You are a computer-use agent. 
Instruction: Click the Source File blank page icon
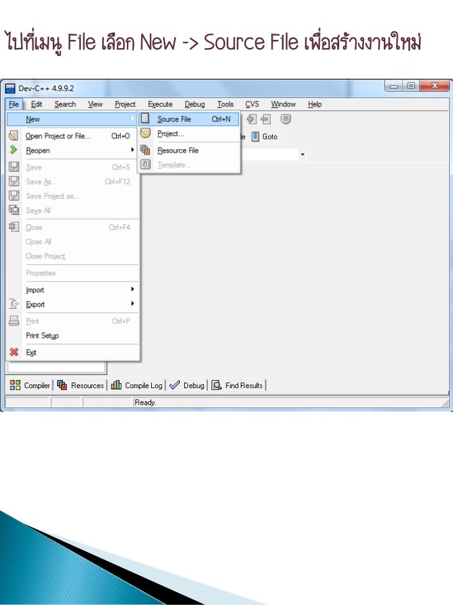(145, 118)
